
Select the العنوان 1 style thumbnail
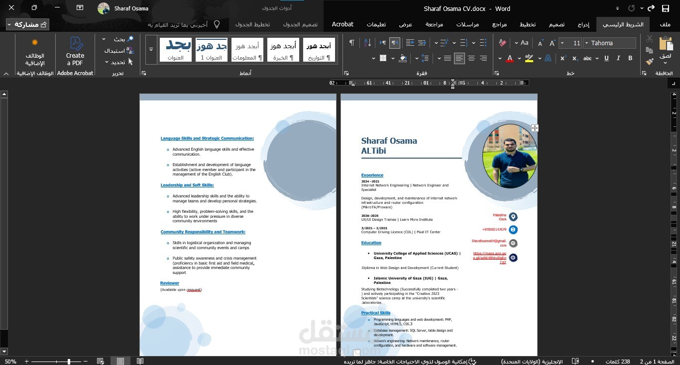212,49
